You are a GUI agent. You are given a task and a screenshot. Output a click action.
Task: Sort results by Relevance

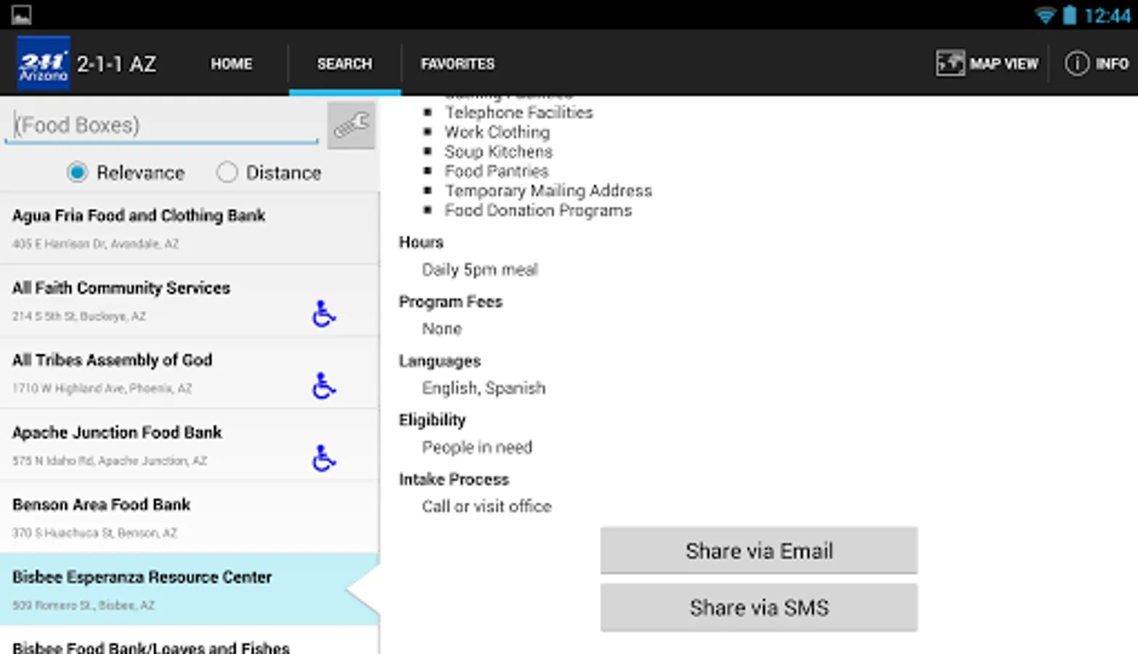(x=126, y=172)
